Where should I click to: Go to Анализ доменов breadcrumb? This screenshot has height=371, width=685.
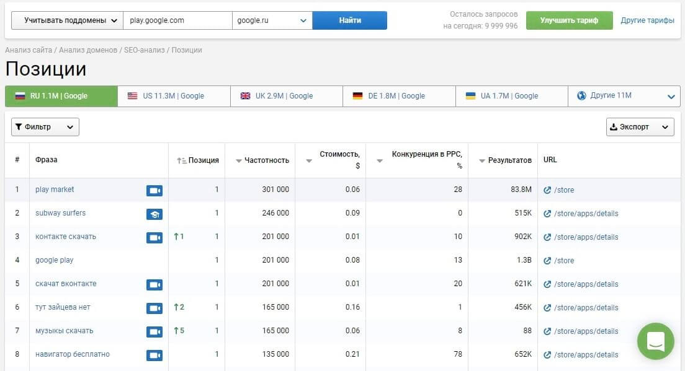coord(88,50)
